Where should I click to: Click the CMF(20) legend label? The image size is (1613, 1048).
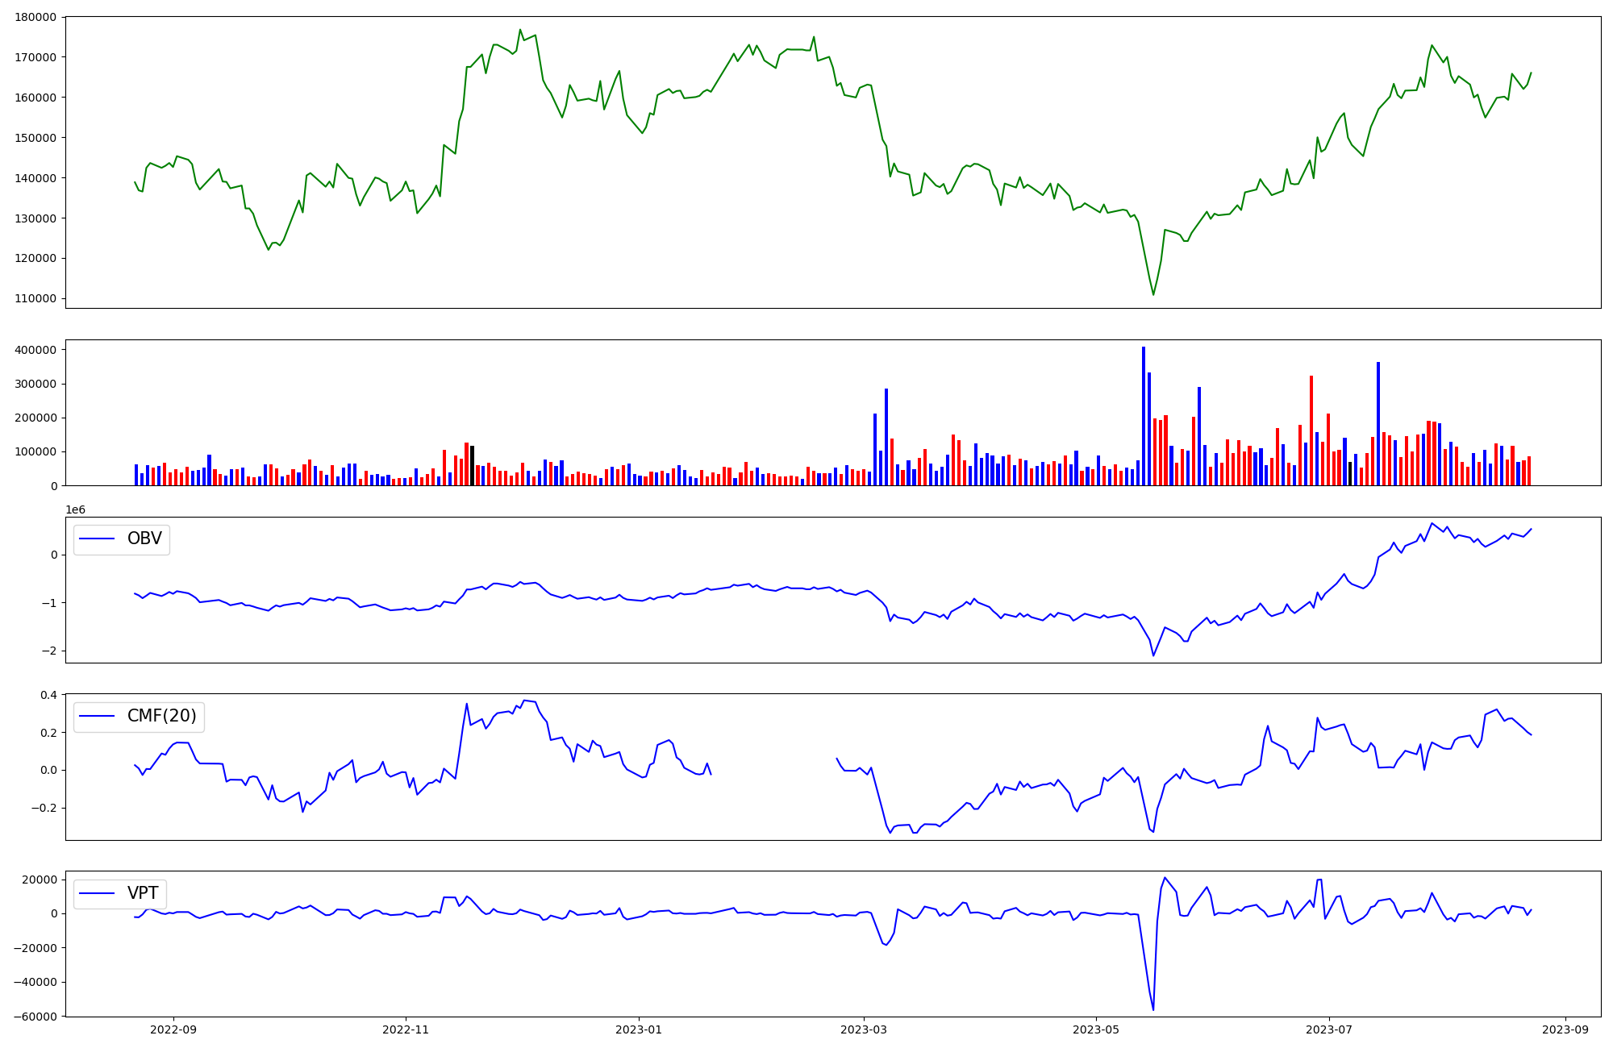coord(161,717)
